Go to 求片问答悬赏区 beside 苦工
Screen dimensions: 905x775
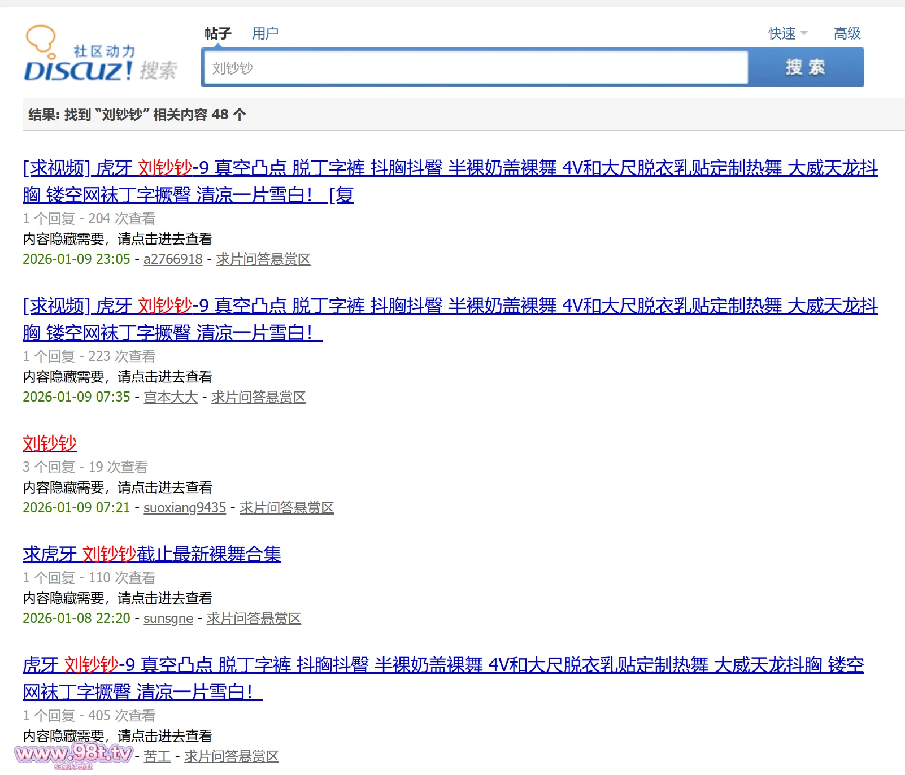(x=232, y=756)
